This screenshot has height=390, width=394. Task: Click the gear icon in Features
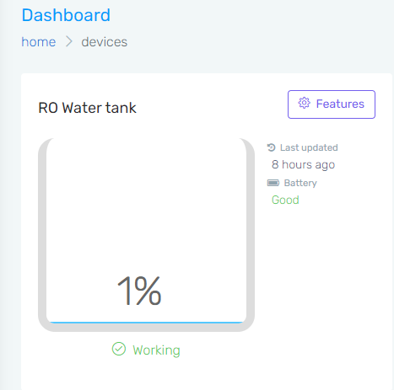click(x=304, y=103)
